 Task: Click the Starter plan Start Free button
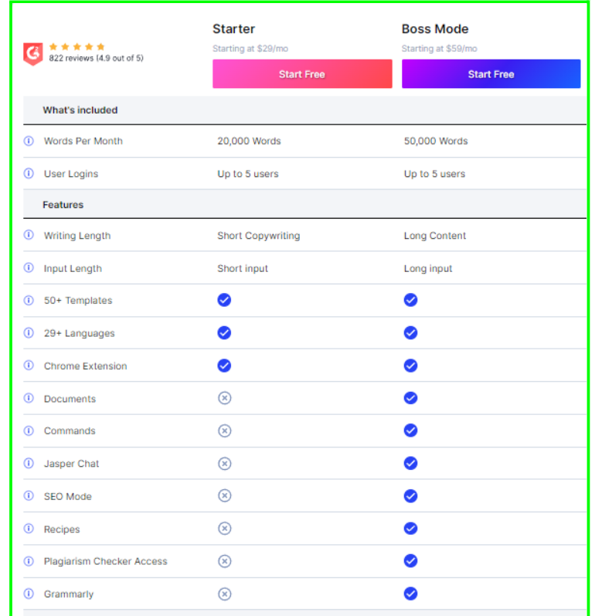click(302, 74)
